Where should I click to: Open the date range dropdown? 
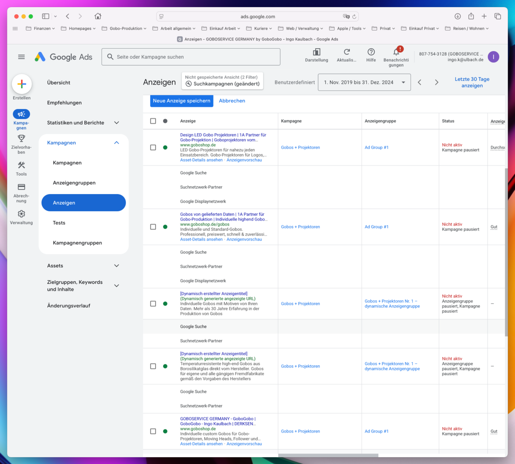tap(364, 82)
